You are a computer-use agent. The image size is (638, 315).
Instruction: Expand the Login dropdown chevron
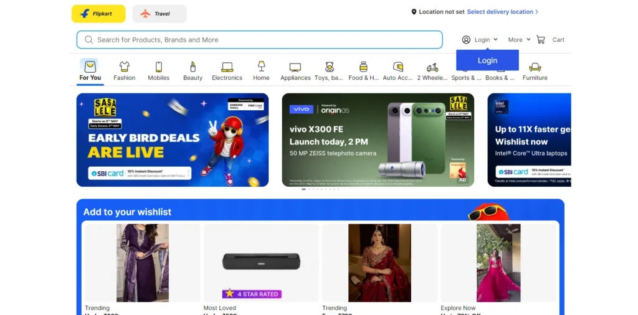coord(495,39)
